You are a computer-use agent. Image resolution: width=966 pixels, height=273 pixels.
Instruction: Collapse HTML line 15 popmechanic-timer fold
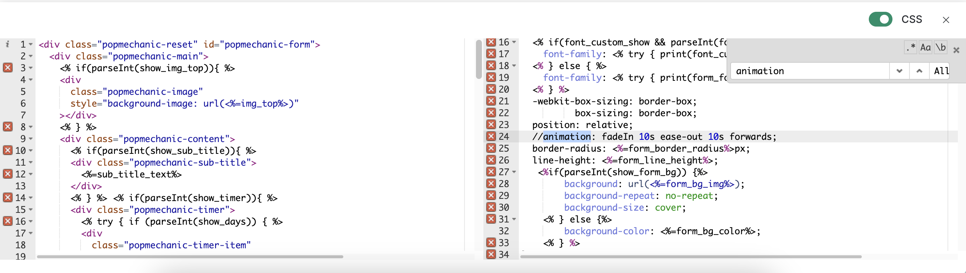tap(31, 210)
